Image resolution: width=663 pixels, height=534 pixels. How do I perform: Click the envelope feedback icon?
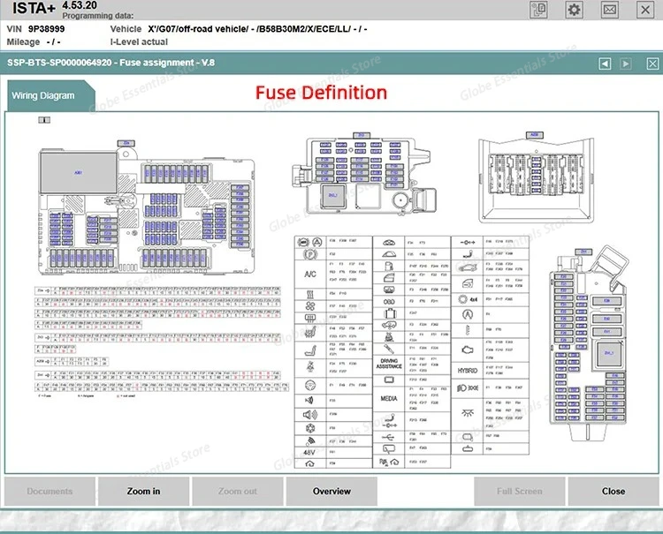click(609, 10)
